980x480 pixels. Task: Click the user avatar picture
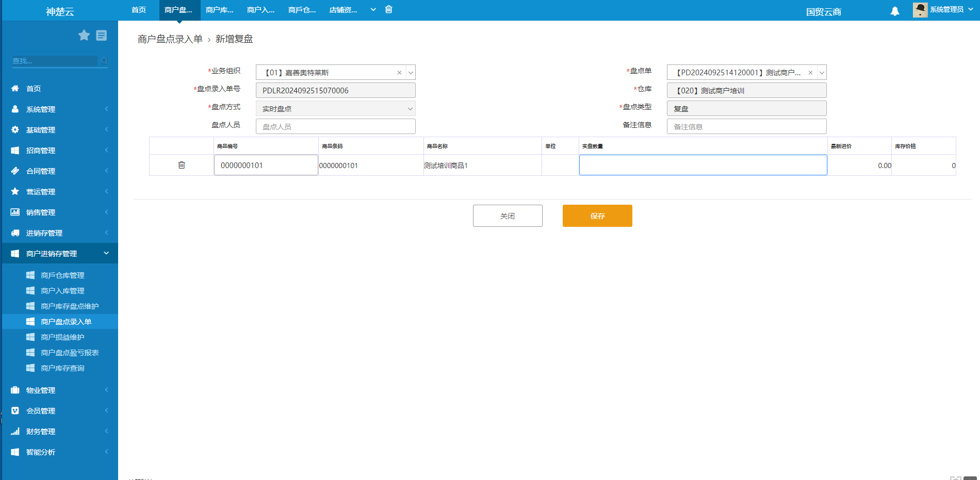click(x=920, y=10)
